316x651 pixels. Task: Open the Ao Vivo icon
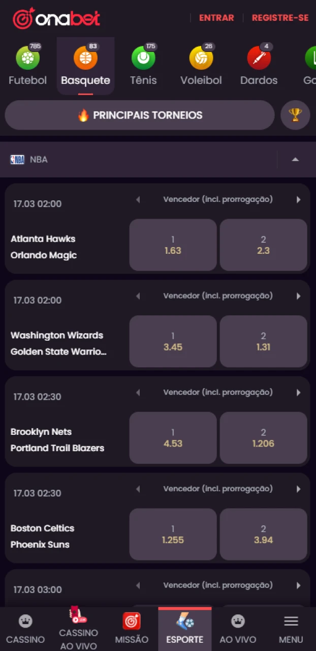click(x=238, y=620)
